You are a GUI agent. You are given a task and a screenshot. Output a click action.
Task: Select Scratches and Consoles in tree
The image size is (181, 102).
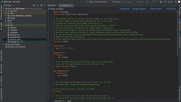[x=16, y=47]
